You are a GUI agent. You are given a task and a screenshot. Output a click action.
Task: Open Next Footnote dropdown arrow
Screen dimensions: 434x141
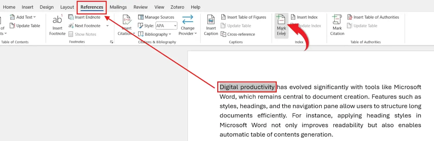coord(107,26)
